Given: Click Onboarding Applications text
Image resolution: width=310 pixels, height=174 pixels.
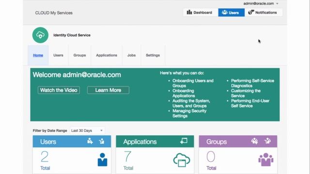Looking at the screenshot, I should pos(184,93).
